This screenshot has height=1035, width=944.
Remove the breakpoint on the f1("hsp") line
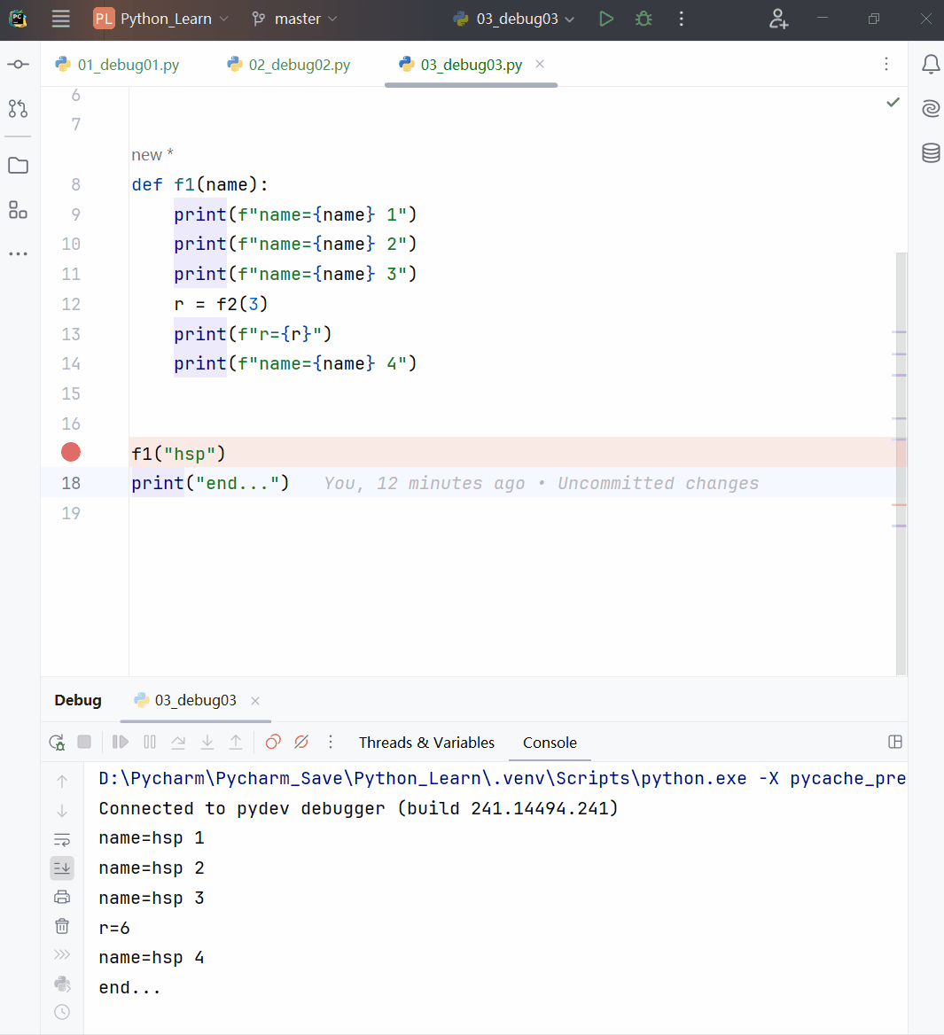click(x=71, y=452)
